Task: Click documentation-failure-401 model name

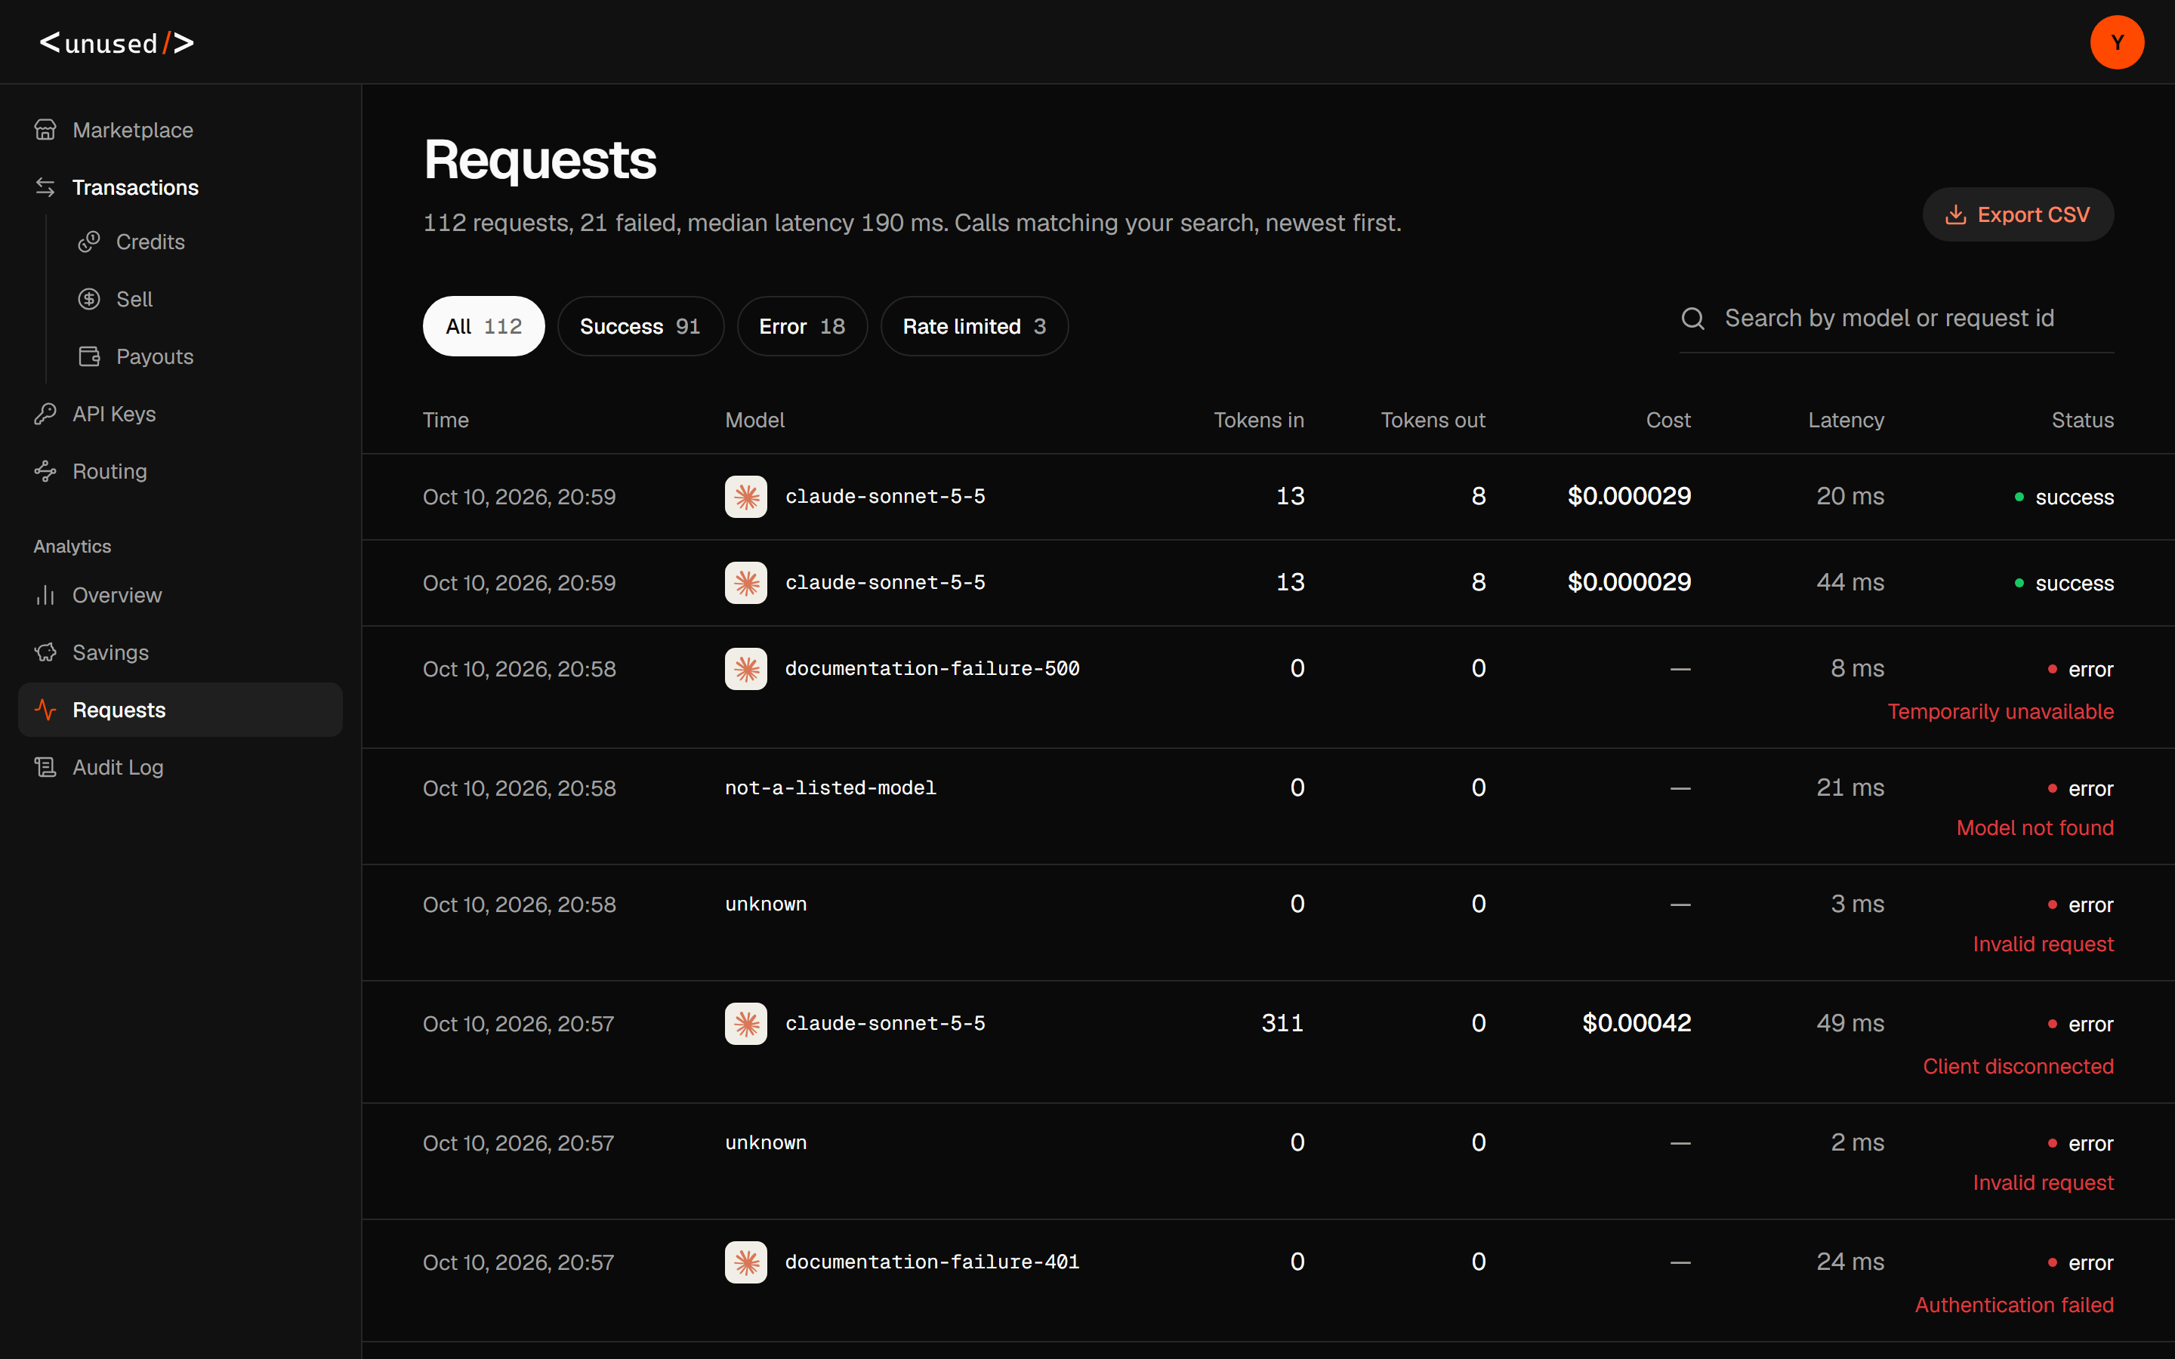Action: (x=932, y=1262)
